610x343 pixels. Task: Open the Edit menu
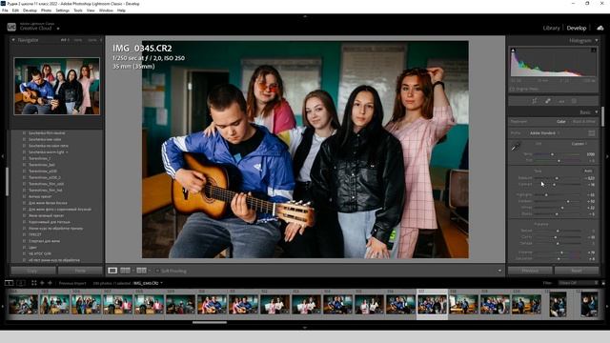point(15,10)
